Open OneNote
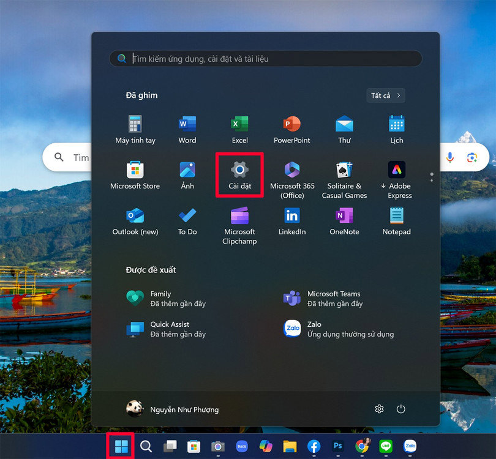 pos(344,217)
